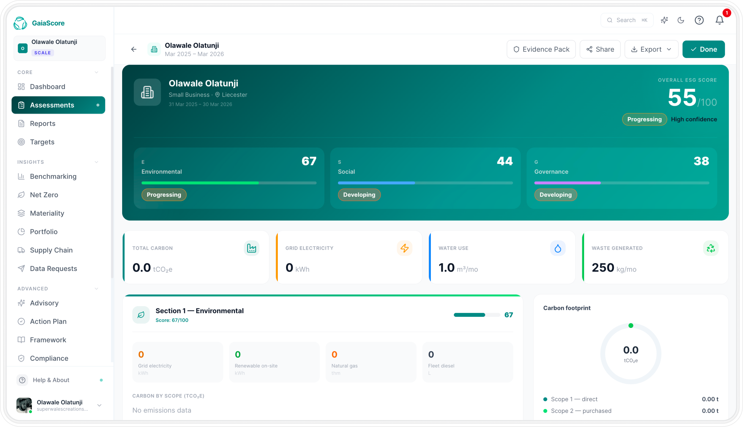Click the large building icon in the hero card

point(147,92)
